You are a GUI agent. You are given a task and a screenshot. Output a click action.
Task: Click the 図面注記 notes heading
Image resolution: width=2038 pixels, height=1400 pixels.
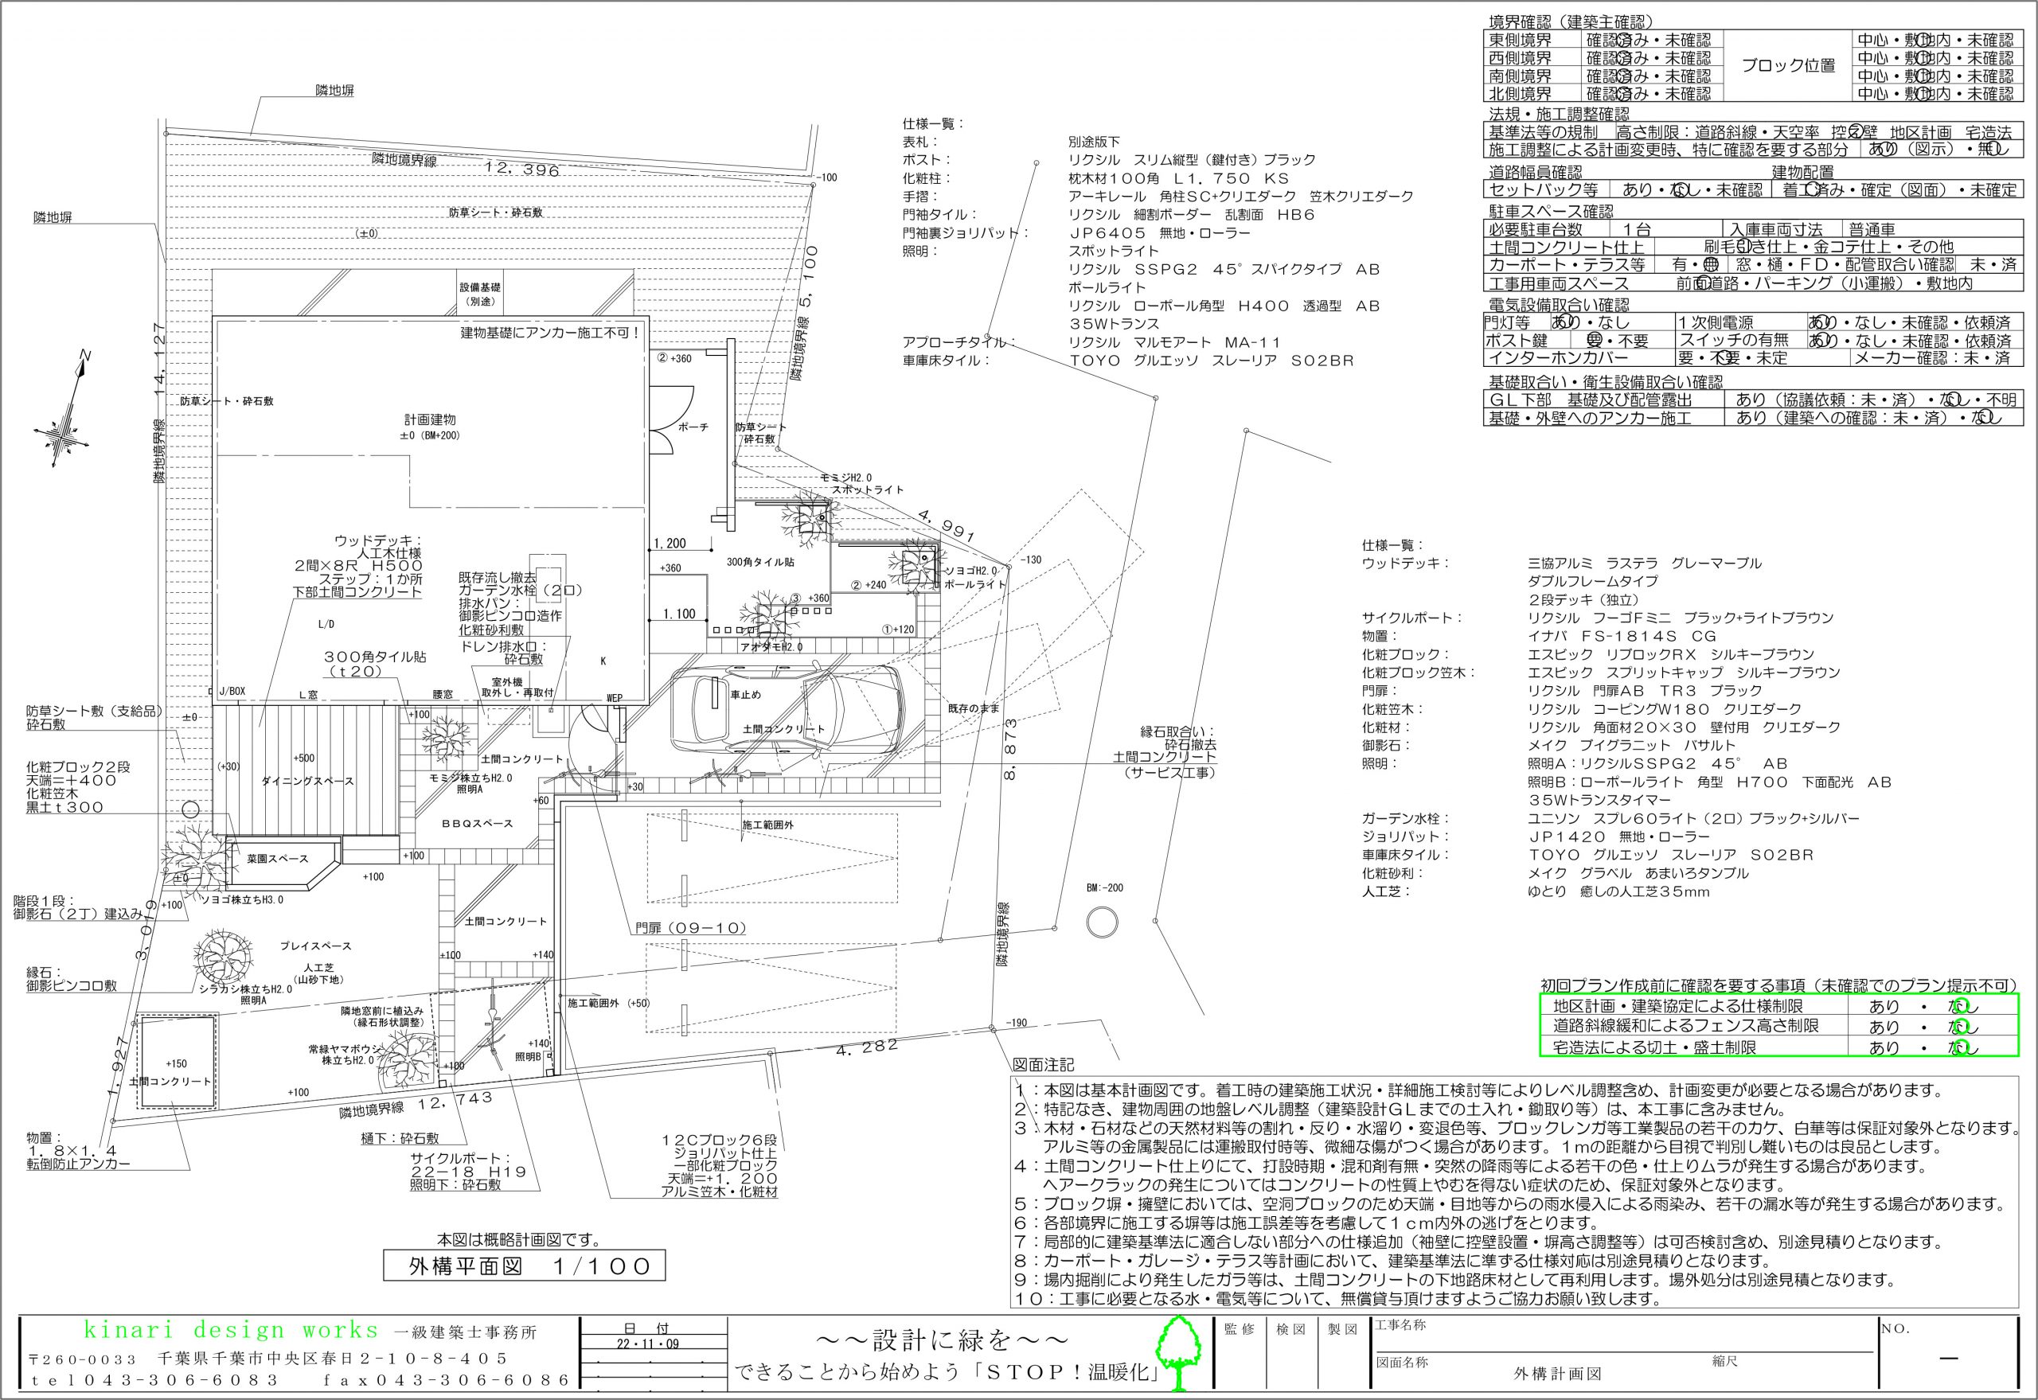(1042, 1065)
